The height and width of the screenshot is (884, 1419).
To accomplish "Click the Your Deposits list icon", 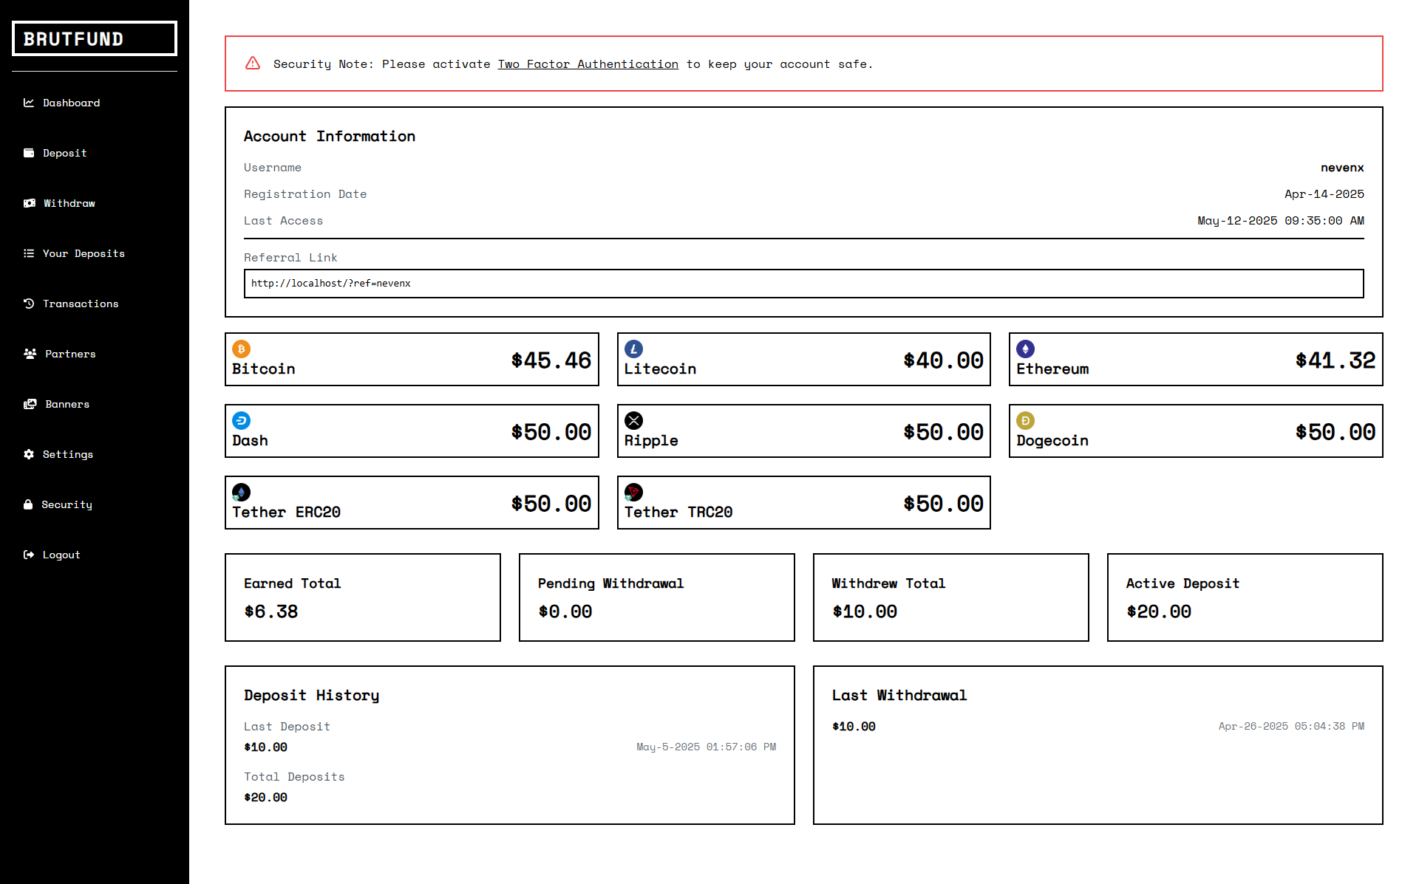I will click(x=29, y=253).
